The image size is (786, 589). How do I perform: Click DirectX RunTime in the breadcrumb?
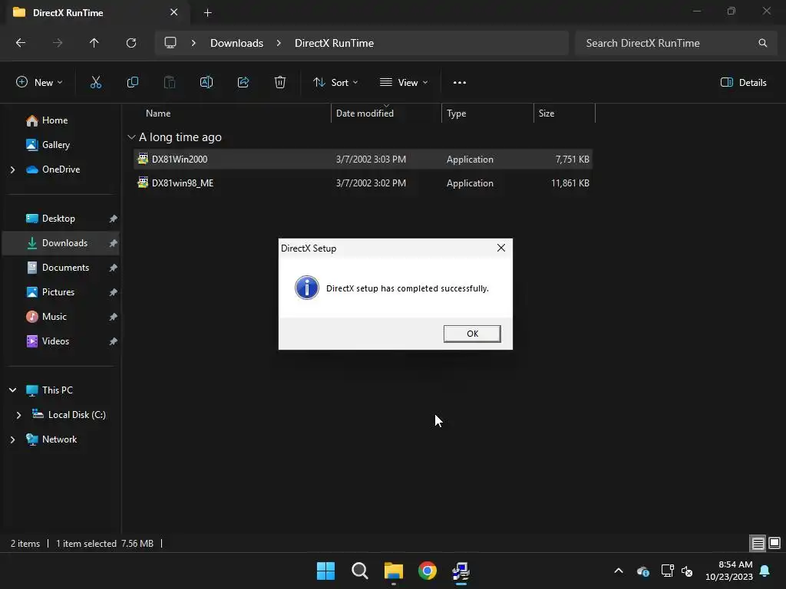point(335,43)
